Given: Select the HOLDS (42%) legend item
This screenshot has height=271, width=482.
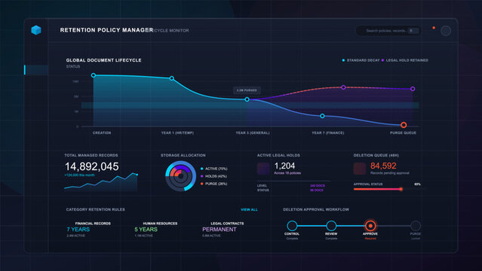Looking at the screenshot, I should (213, 176).
